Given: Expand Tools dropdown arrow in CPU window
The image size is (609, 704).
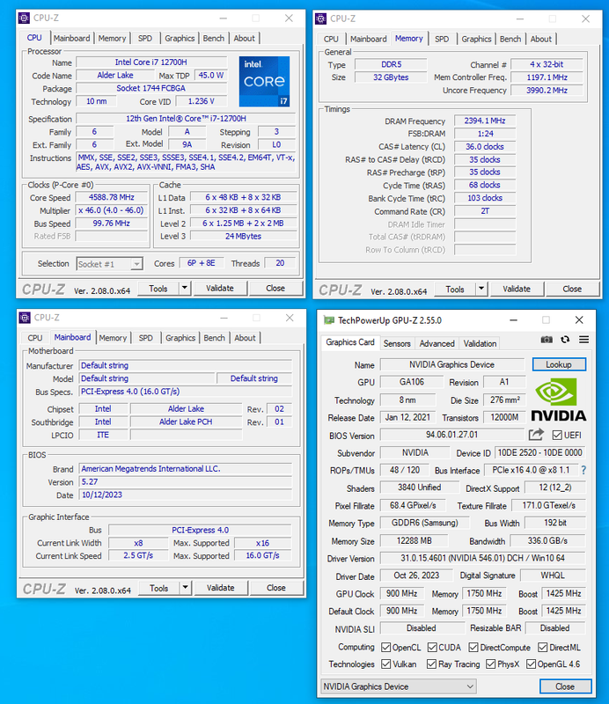Looking at the screenshot, I should pos(185,288).
